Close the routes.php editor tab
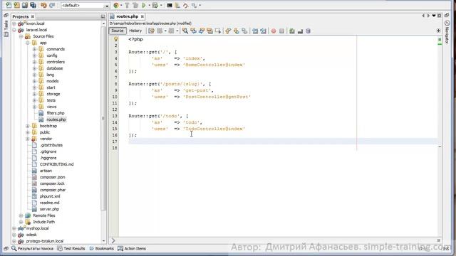This screenshot has width=456, height=256. click(x=142, y=16)
